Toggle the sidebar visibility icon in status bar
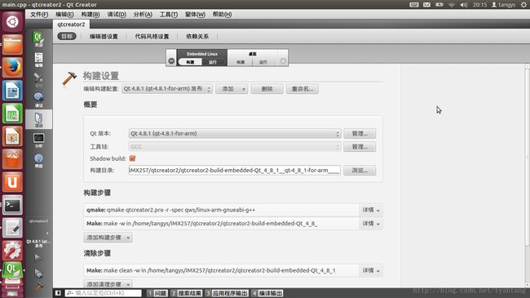 point(58,293)
